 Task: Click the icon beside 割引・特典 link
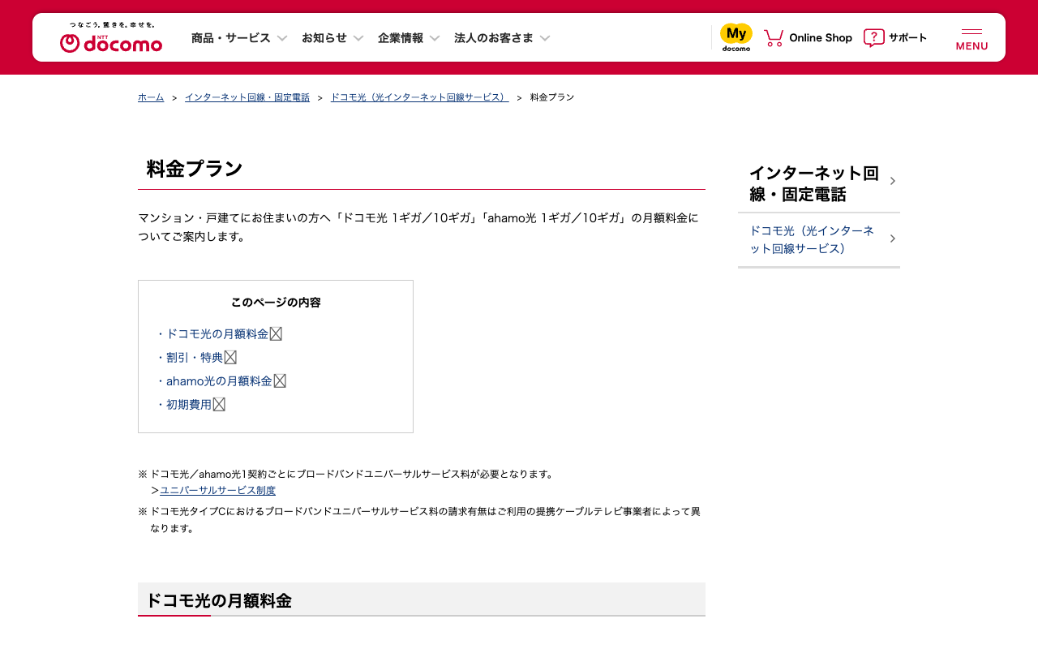coord(230,357)
